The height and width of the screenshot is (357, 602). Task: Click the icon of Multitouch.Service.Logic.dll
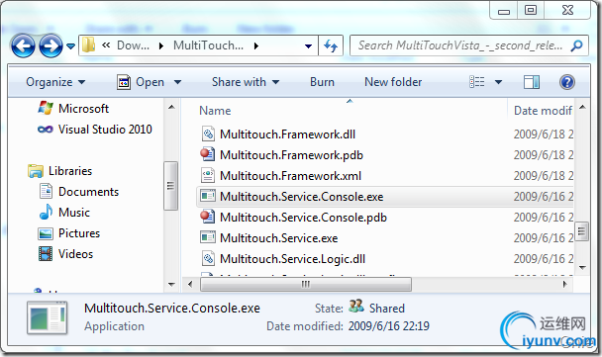[x=208, y=258]
